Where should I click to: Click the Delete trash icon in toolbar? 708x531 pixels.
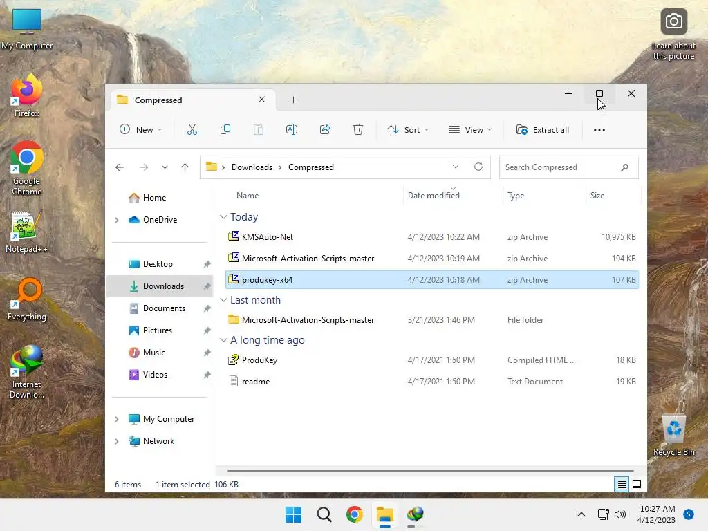(357, 129)
